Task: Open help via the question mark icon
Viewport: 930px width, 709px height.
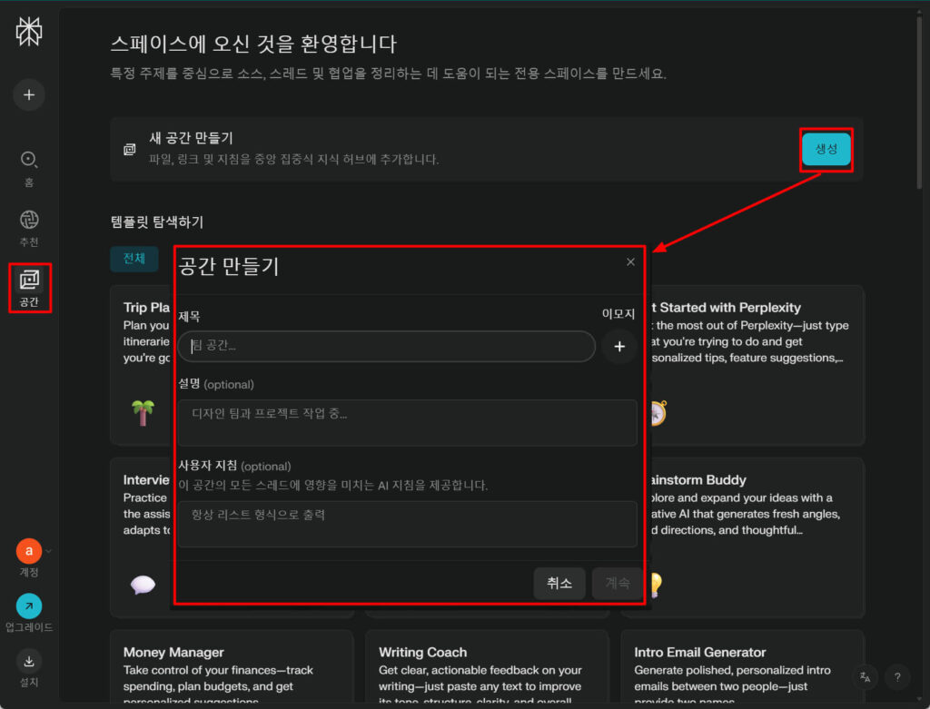Action: [897, 677]
